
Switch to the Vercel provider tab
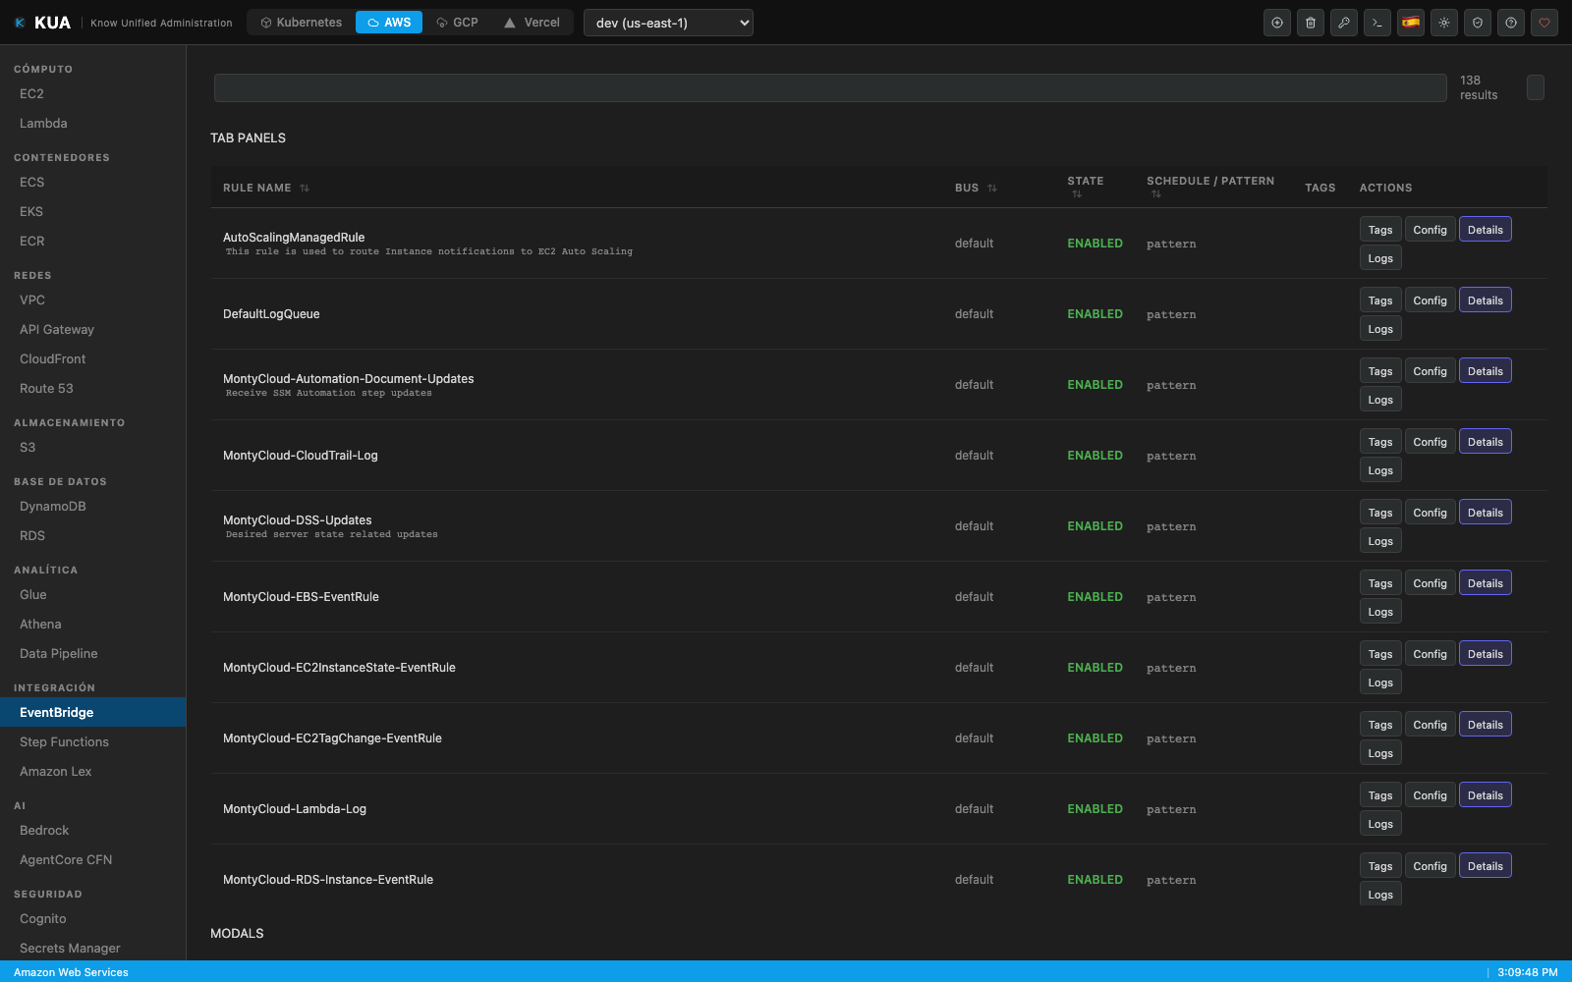click(532, 23)
